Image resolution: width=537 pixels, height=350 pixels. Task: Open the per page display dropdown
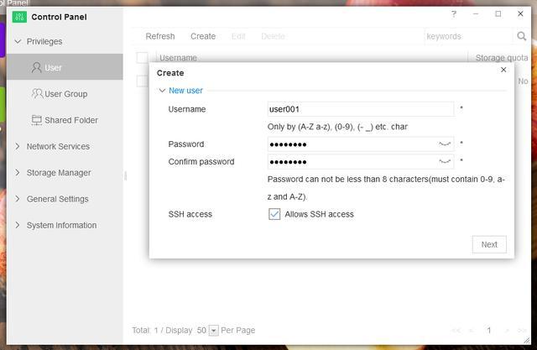click(213, 331)
